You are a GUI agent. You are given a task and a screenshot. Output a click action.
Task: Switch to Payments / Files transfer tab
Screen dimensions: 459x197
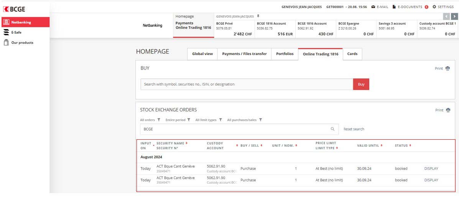pyautogui.click(x=244, y=54)
